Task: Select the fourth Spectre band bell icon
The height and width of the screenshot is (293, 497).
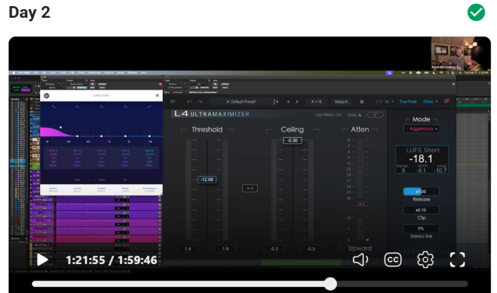Action: (x=126, y=107)
